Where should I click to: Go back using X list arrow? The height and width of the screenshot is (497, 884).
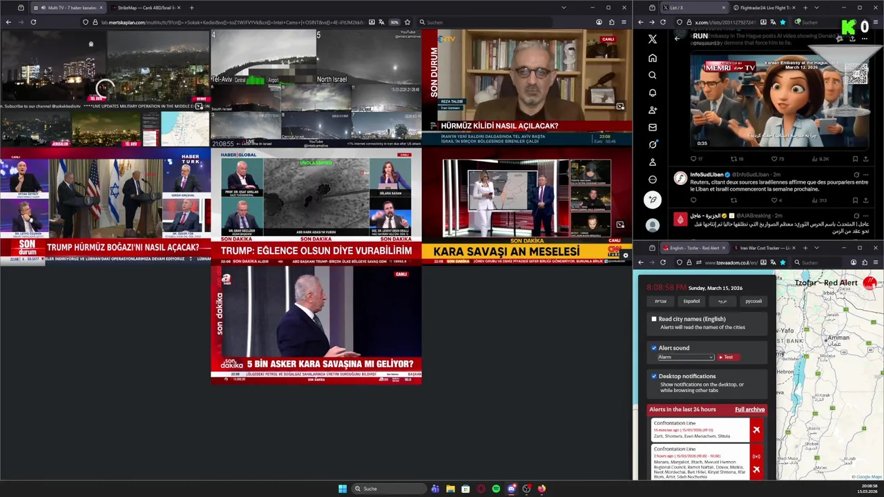pos(677,38)
